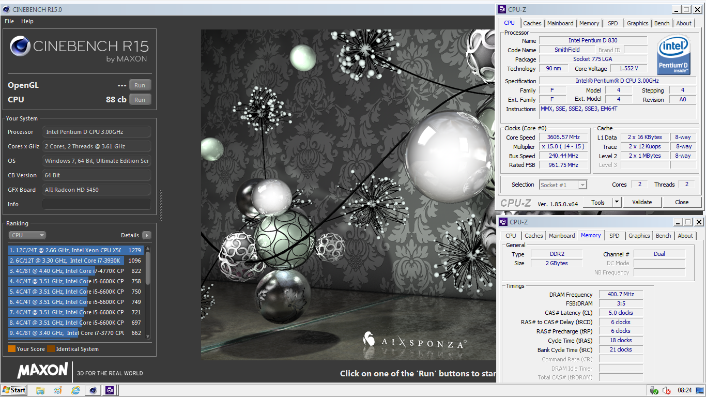Click the Cinebench R15 logo sphere
The image size is (706, 397).
[20, 47]
